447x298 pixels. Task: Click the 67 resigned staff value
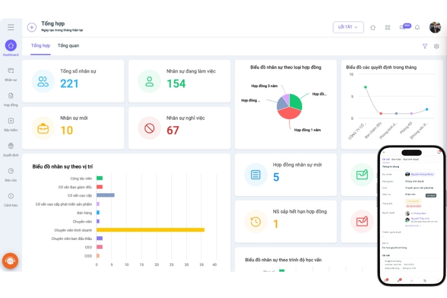click(x=173, y=130)
